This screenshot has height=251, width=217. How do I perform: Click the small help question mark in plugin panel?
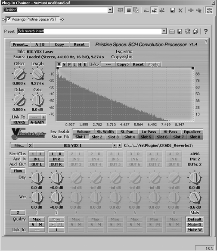click(x=206, y=42)
